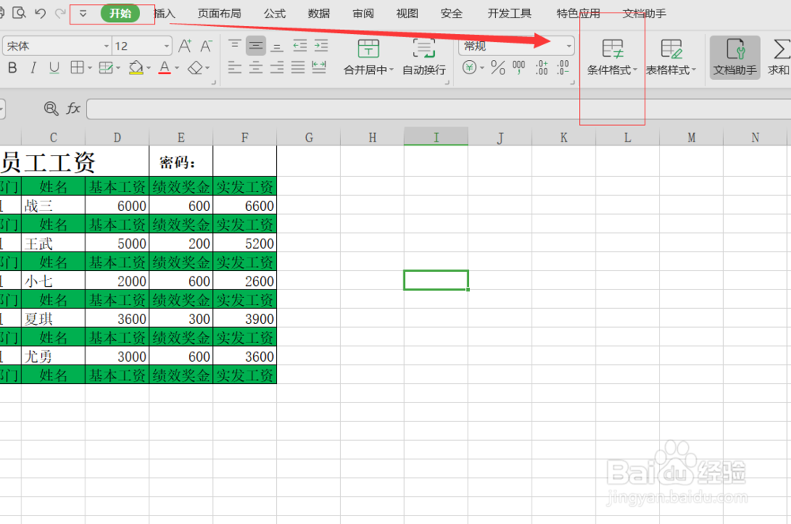Toggle middle vertical alignment
The width and height of the screenshot is (791, 524).
click(255, 46)
